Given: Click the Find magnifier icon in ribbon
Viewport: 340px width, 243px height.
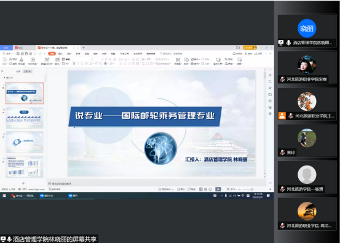Looking at the screenshot, I should coord(226,59).
